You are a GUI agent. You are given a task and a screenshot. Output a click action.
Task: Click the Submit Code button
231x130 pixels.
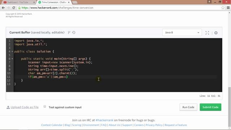[210, 107]
